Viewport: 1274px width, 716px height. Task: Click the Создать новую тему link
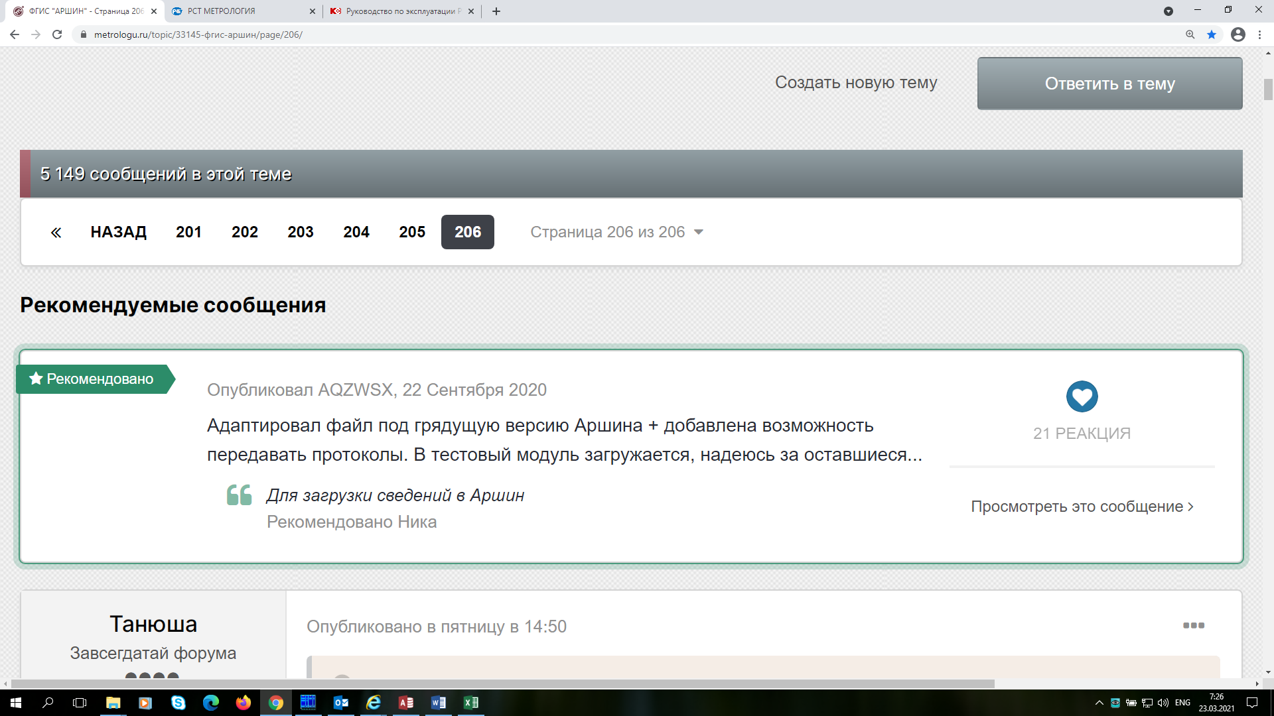[x=856, y=83]
